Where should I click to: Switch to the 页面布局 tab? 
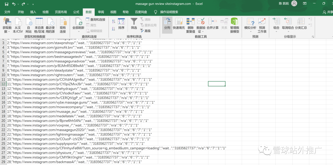pyautogui.click(x=61, y=12)
